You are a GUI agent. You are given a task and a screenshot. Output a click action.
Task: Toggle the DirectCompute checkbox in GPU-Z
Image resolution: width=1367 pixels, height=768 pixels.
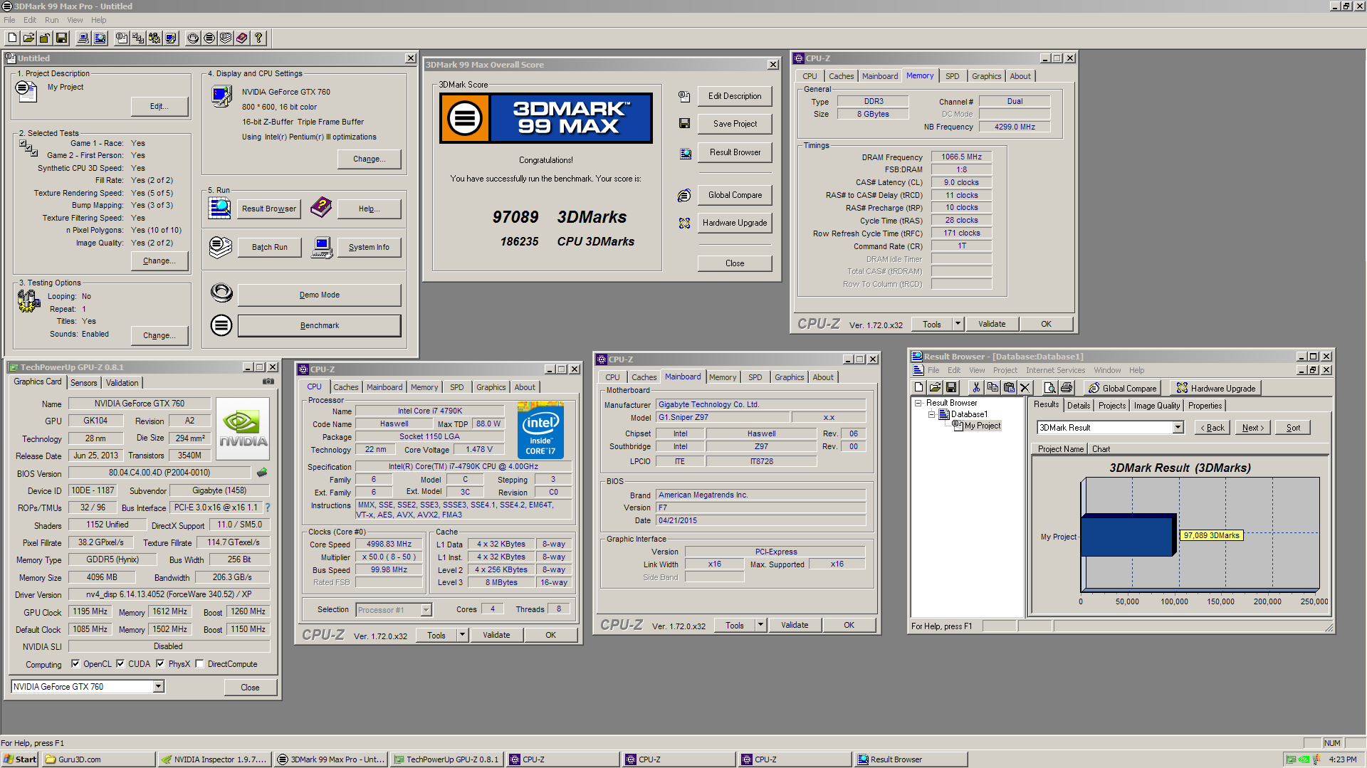pyautogui.click(x=200, y=664)
